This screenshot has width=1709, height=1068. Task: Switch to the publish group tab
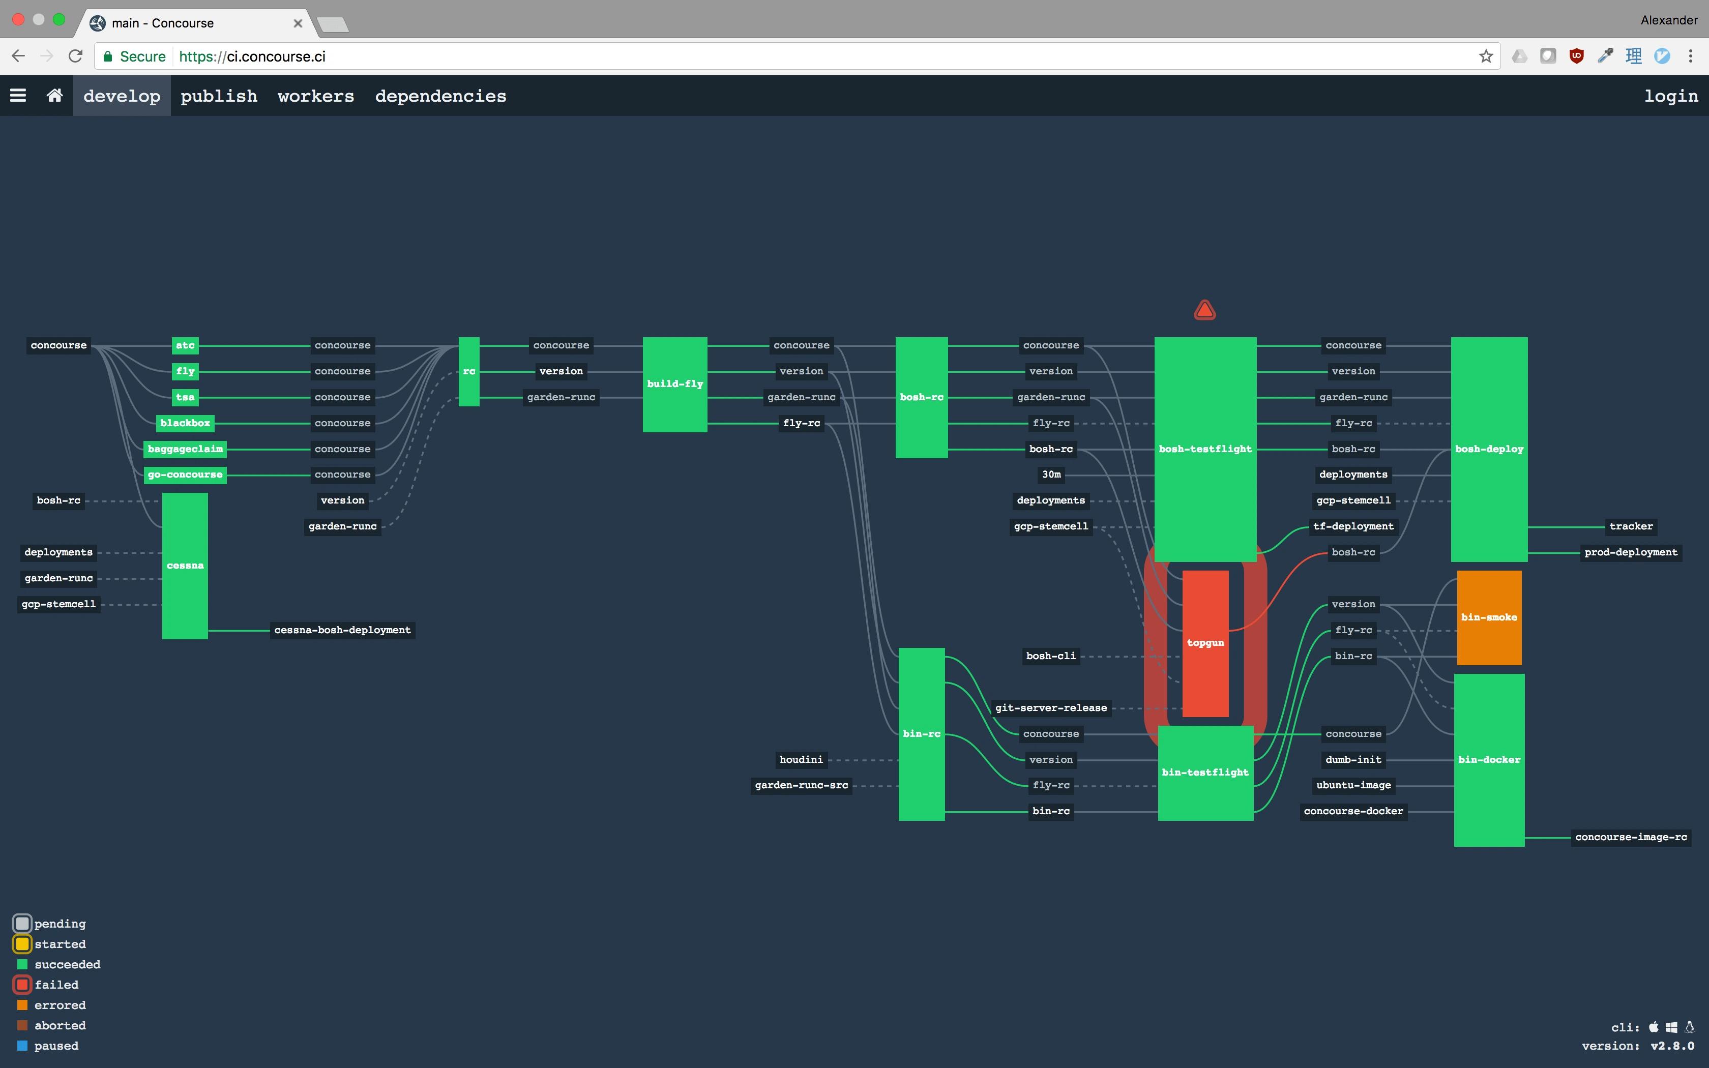[219, 96]
